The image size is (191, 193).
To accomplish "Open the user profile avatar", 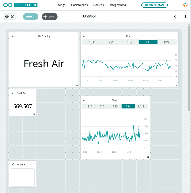I will (x=185, y=5).
